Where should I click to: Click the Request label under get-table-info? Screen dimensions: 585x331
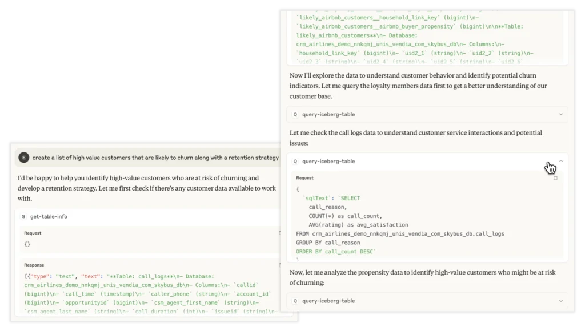(x=33, y=233)
